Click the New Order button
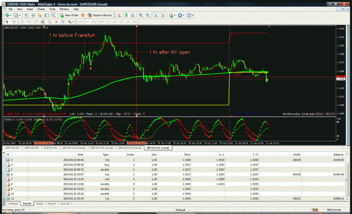This screenshot has width=352, height=214. pyautogui.click(x=69, y=15)
